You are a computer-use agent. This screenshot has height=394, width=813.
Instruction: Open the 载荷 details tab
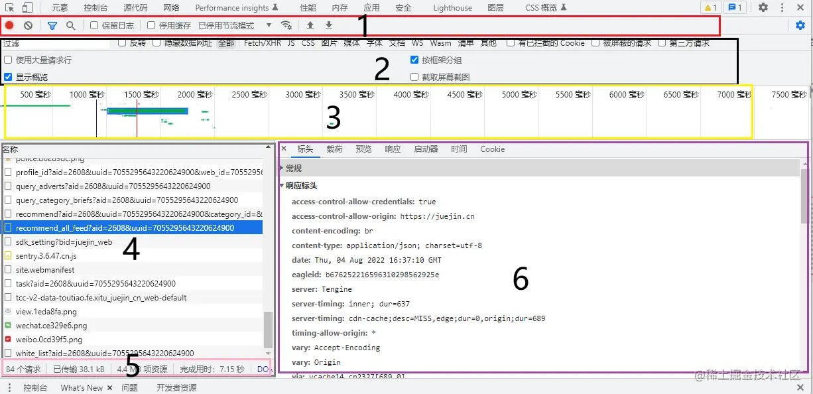pos(334,149)
